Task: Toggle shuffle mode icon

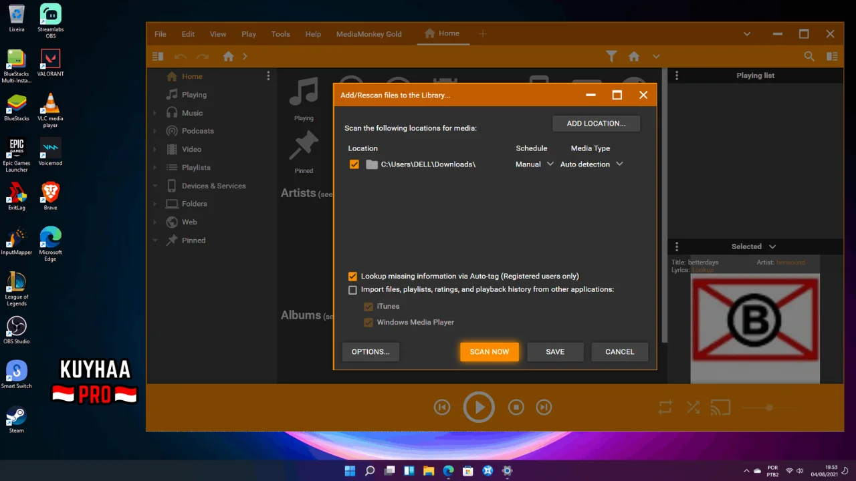Action: [x=693, y=407]
